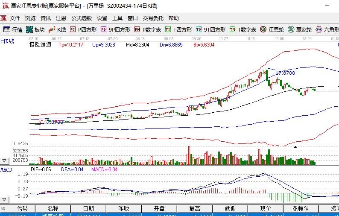Open the 9P四方形 tool
The image size is (339, 216).
point(116,29)
